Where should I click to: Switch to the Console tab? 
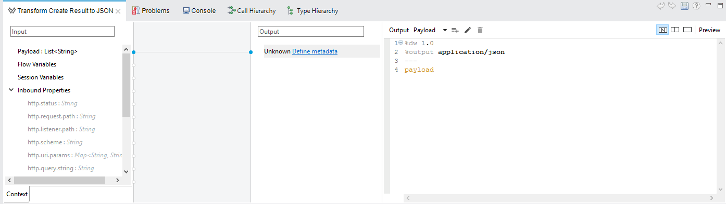tap(199, 10)
